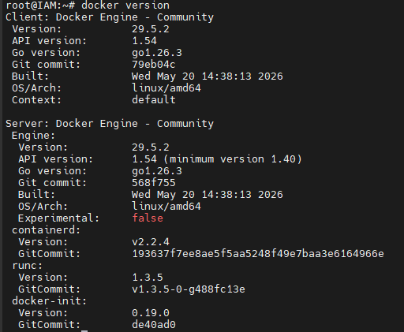Click containerd version v2.2.4
Screen dimensions: 404x332
click(x=151, y=242)
